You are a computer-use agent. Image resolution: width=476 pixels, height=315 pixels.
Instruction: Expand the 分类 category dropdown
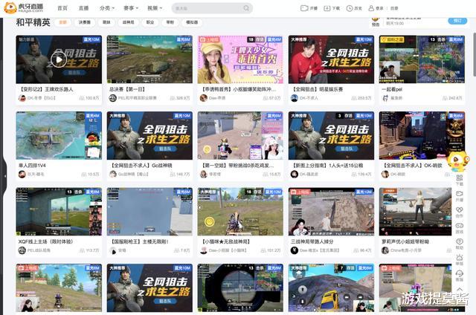click(x=107, y=8)
